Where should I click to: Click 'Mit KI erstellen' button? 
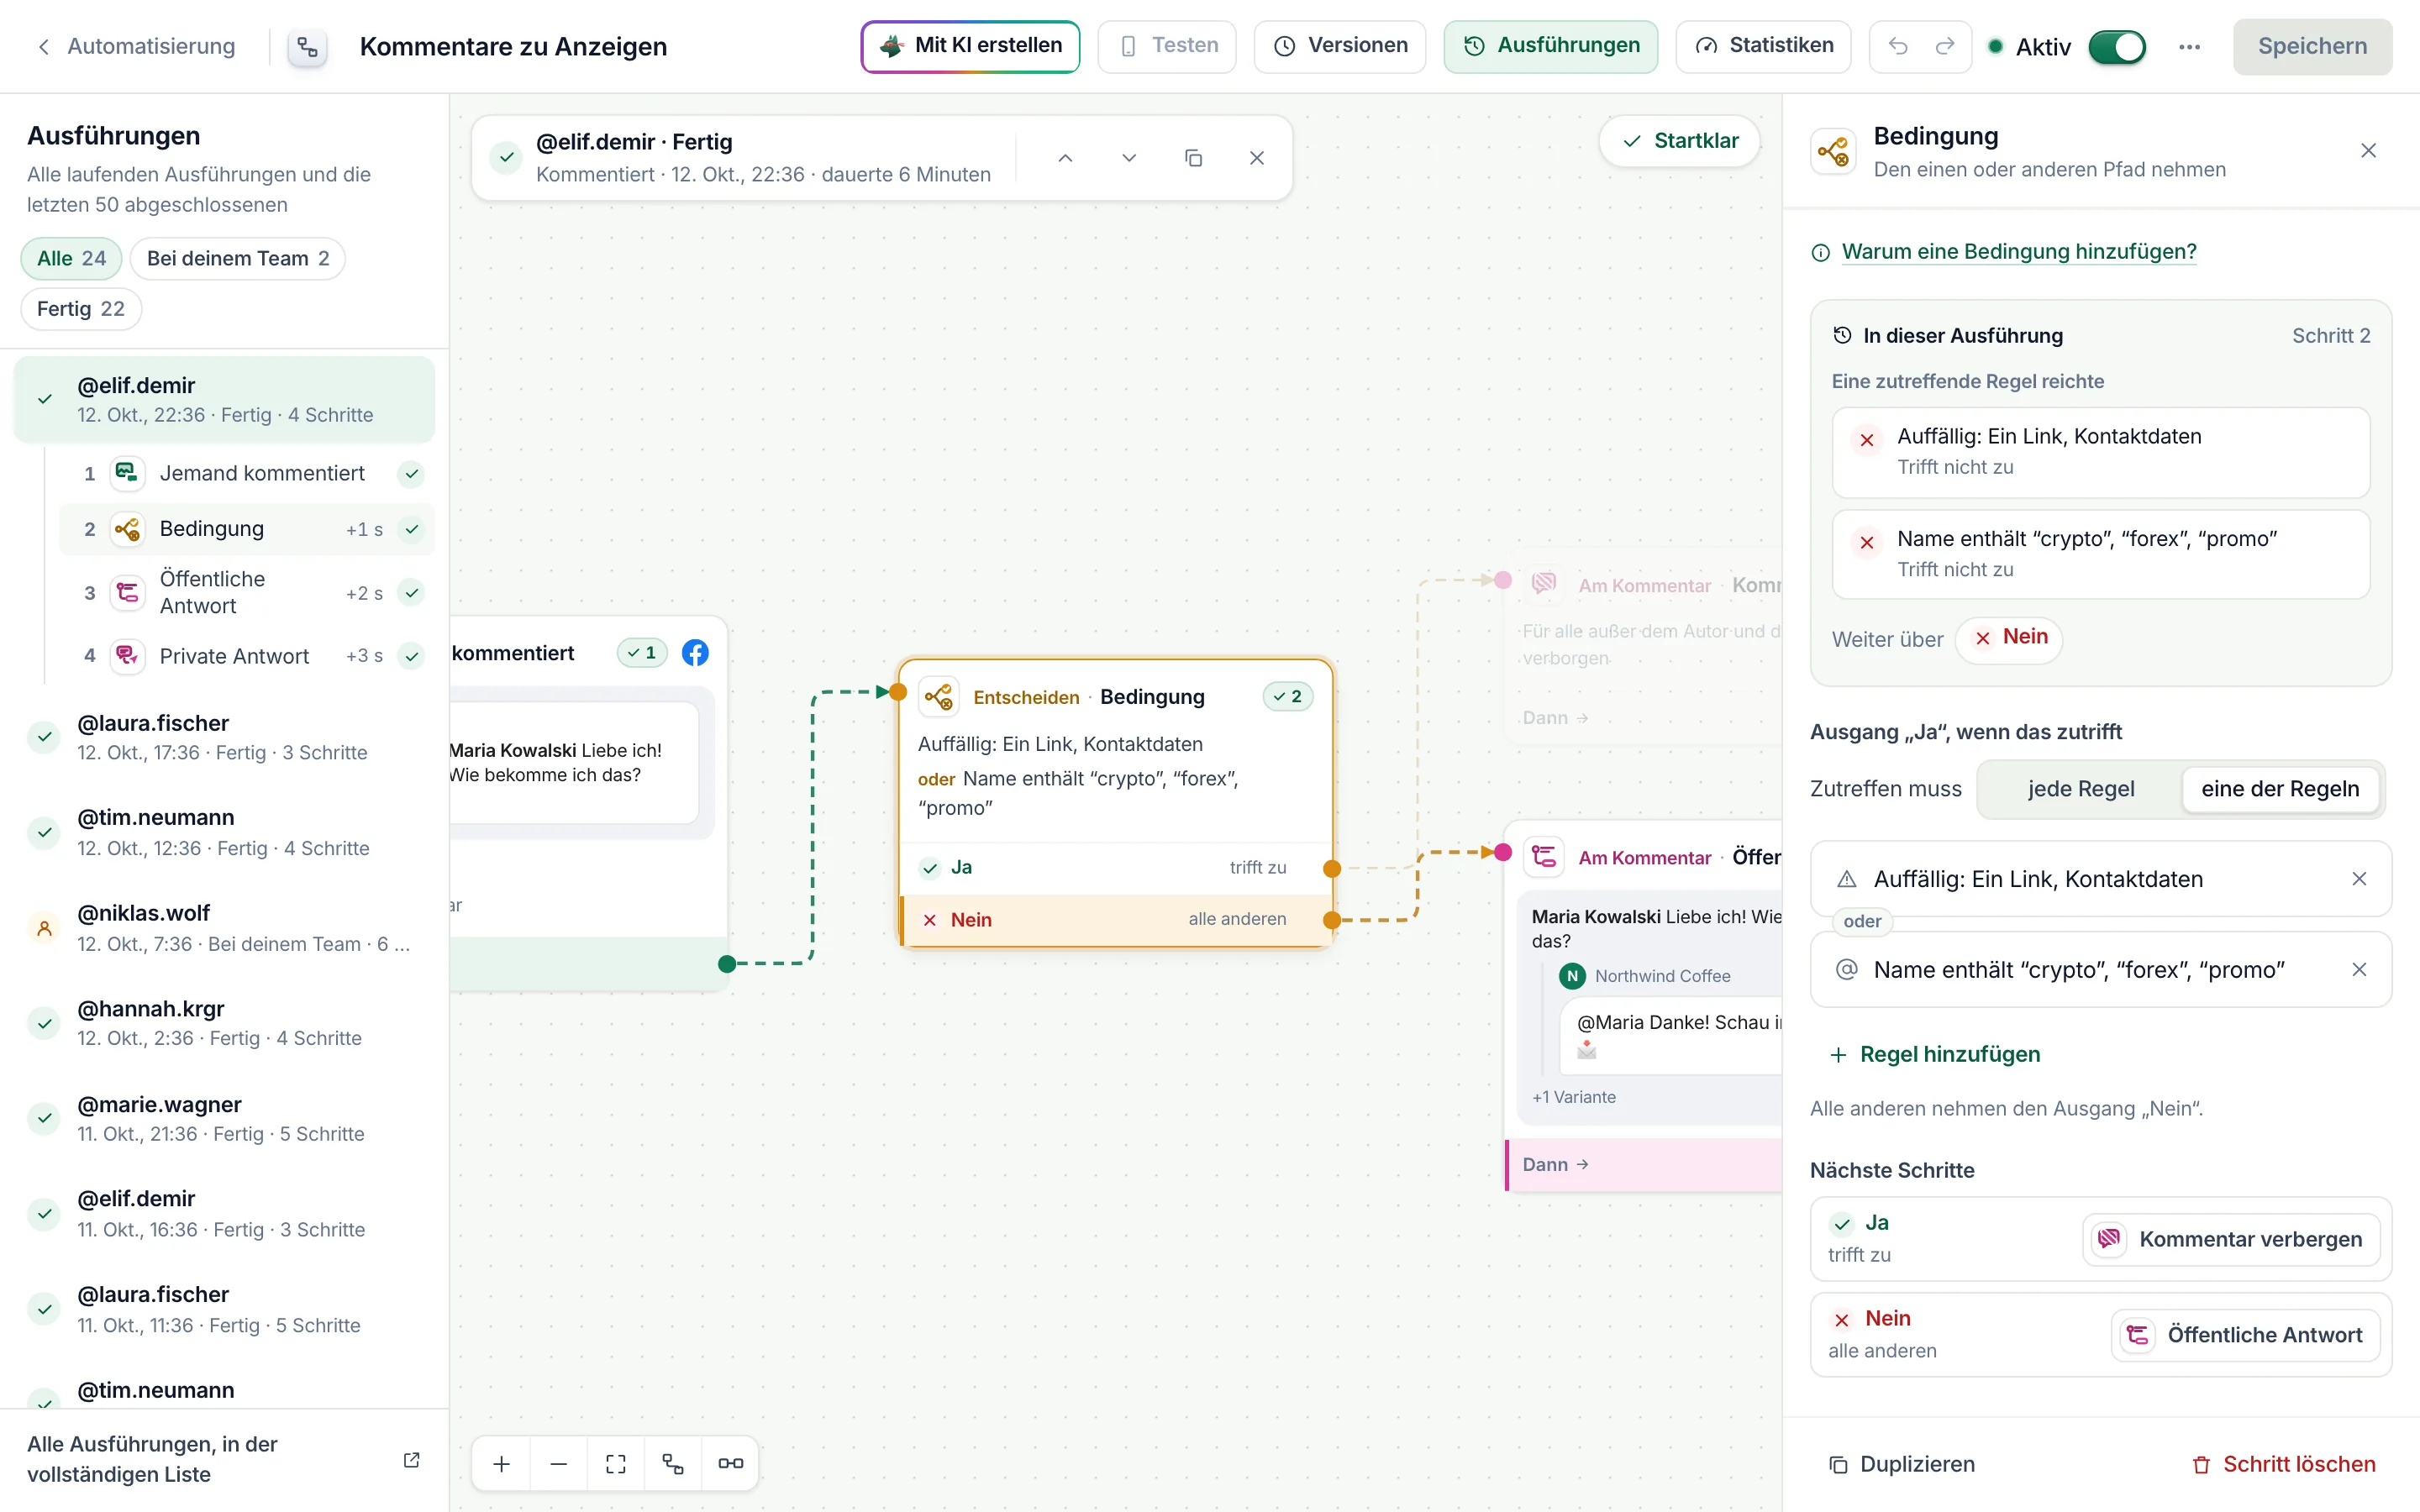970,46
